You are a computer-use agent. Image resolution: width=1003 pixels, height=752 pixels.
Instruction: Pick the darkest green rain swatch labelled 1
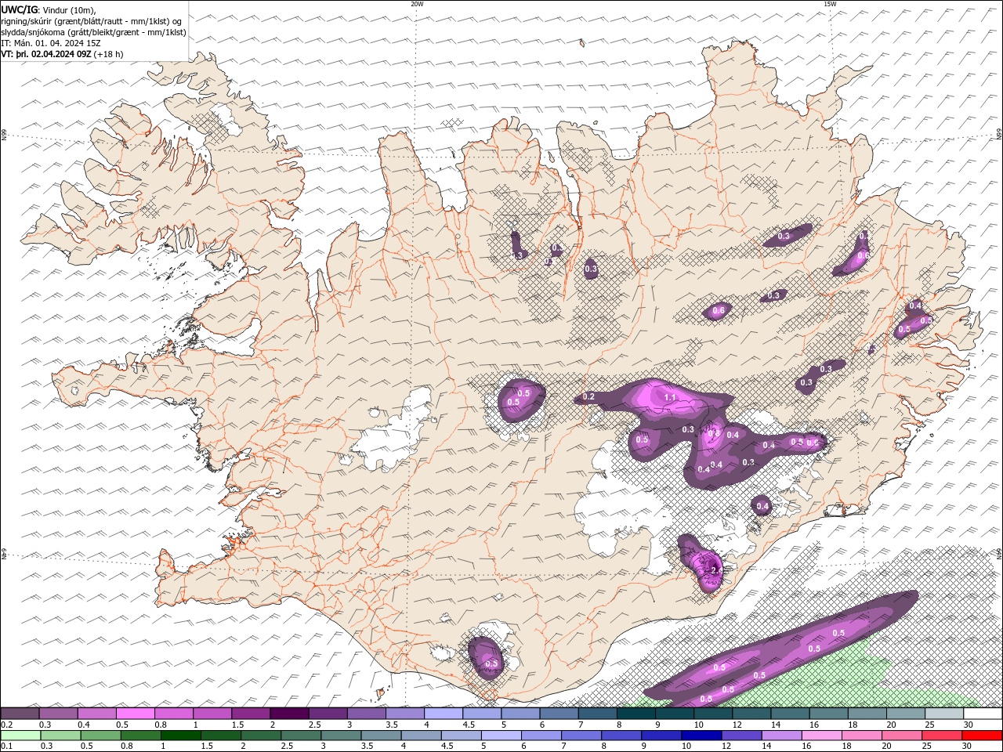(x=180, y=736)
